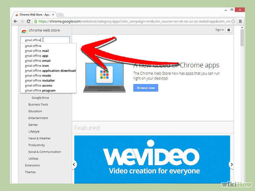255x191 pixels.
Task: Open the Utilities category
Action: (33, 159)
